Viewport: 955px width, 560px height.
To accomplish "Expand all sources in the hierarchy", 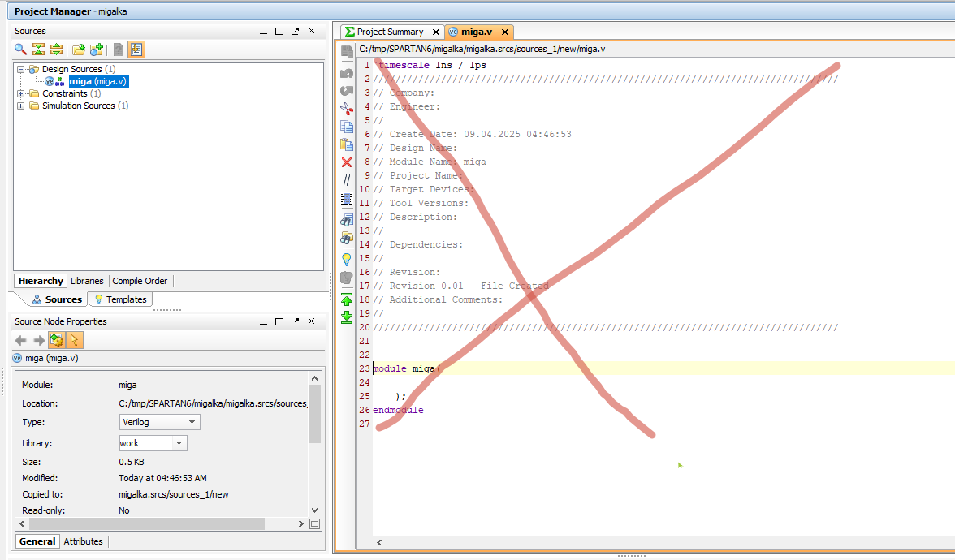I will pyautogui.click(x=56, y=50).
